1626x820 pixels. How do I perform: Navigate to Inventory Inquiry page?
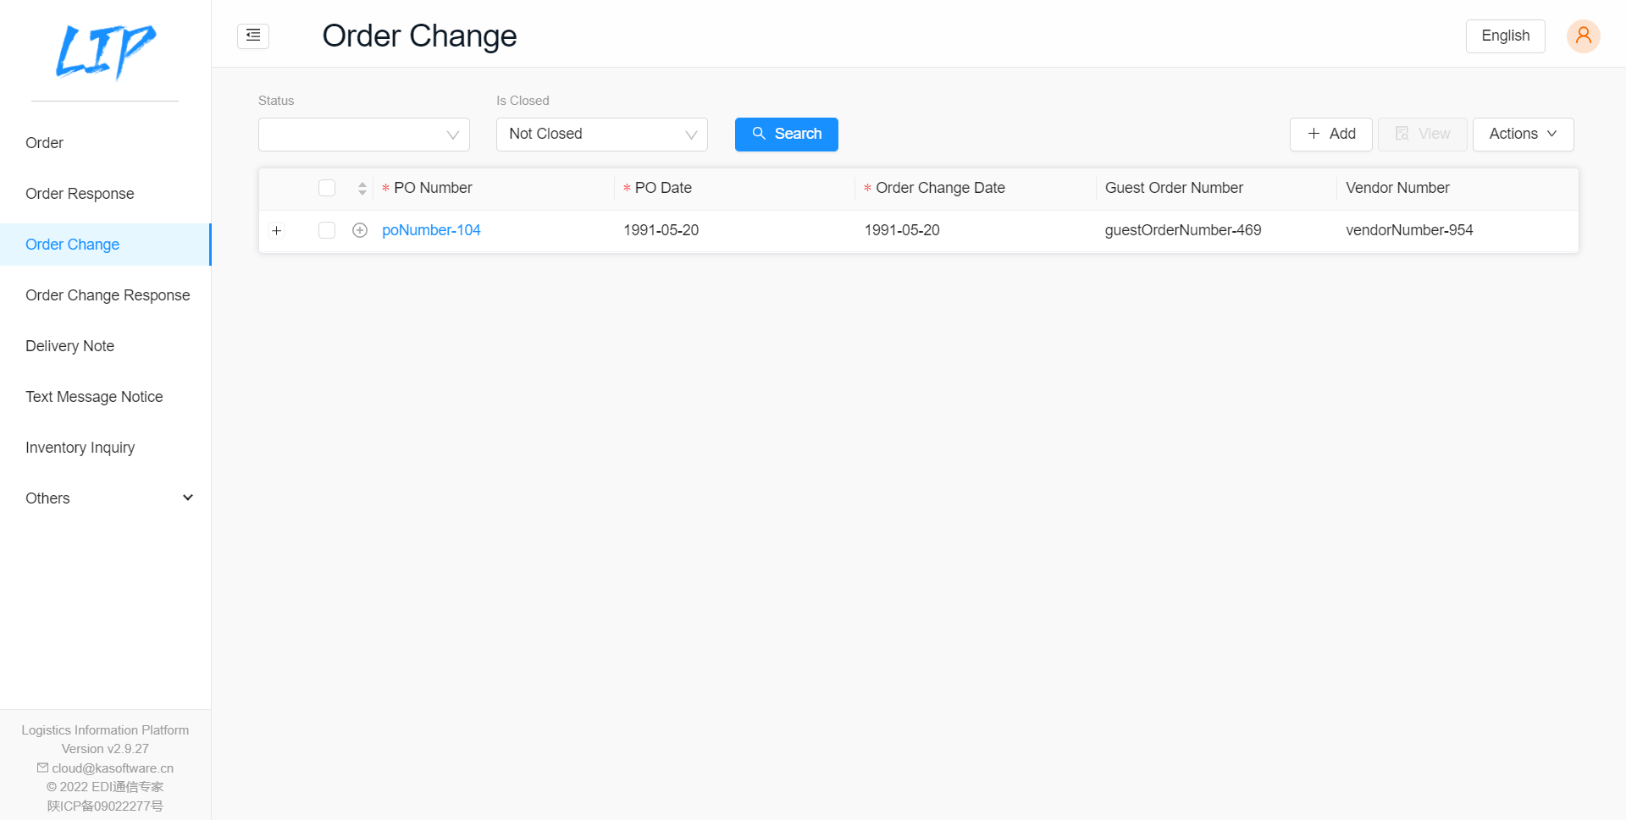click(x=80, y=448)
